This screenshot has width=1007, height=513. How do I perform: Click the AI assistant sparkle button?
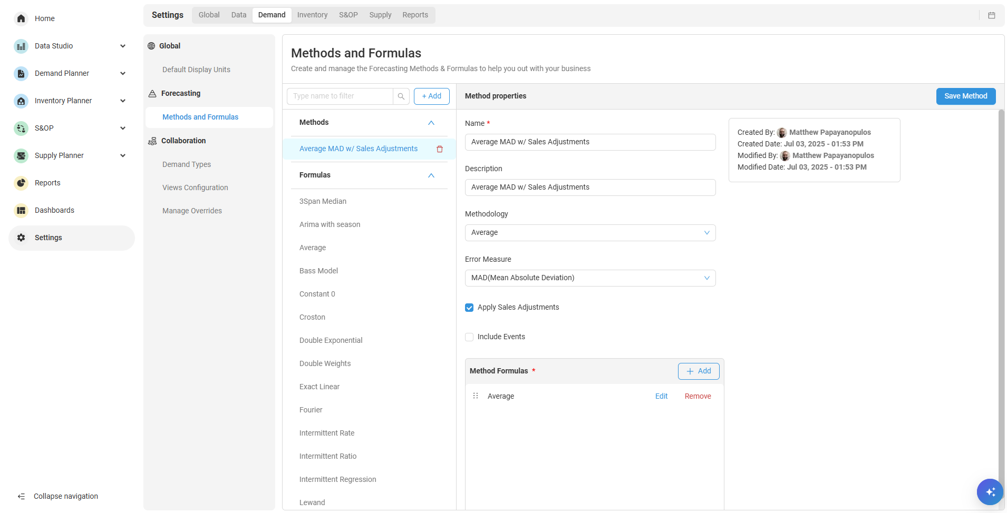(990, 492)
